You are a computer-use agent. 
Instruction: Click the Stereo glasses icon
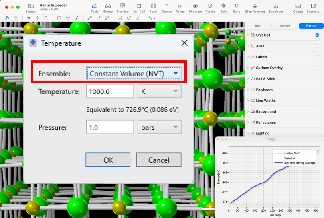pyautogui.click(x=108, y=6)
